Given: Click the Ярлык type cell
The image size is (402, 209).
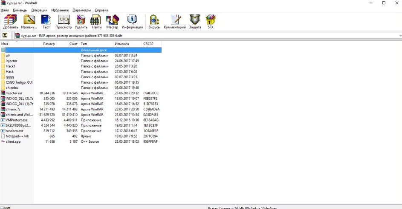Looking at the screenshot, I should (x=86, y=136).
